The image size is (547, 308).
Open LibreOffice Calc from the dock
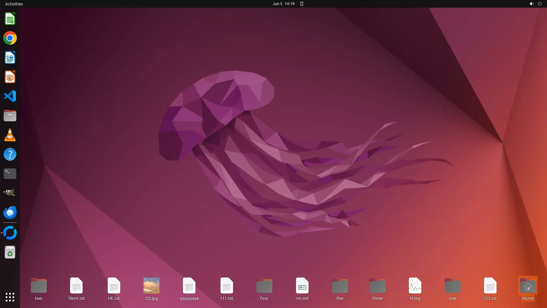10,19
